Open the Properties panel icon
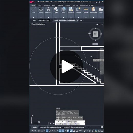 (x=71, y=9)
